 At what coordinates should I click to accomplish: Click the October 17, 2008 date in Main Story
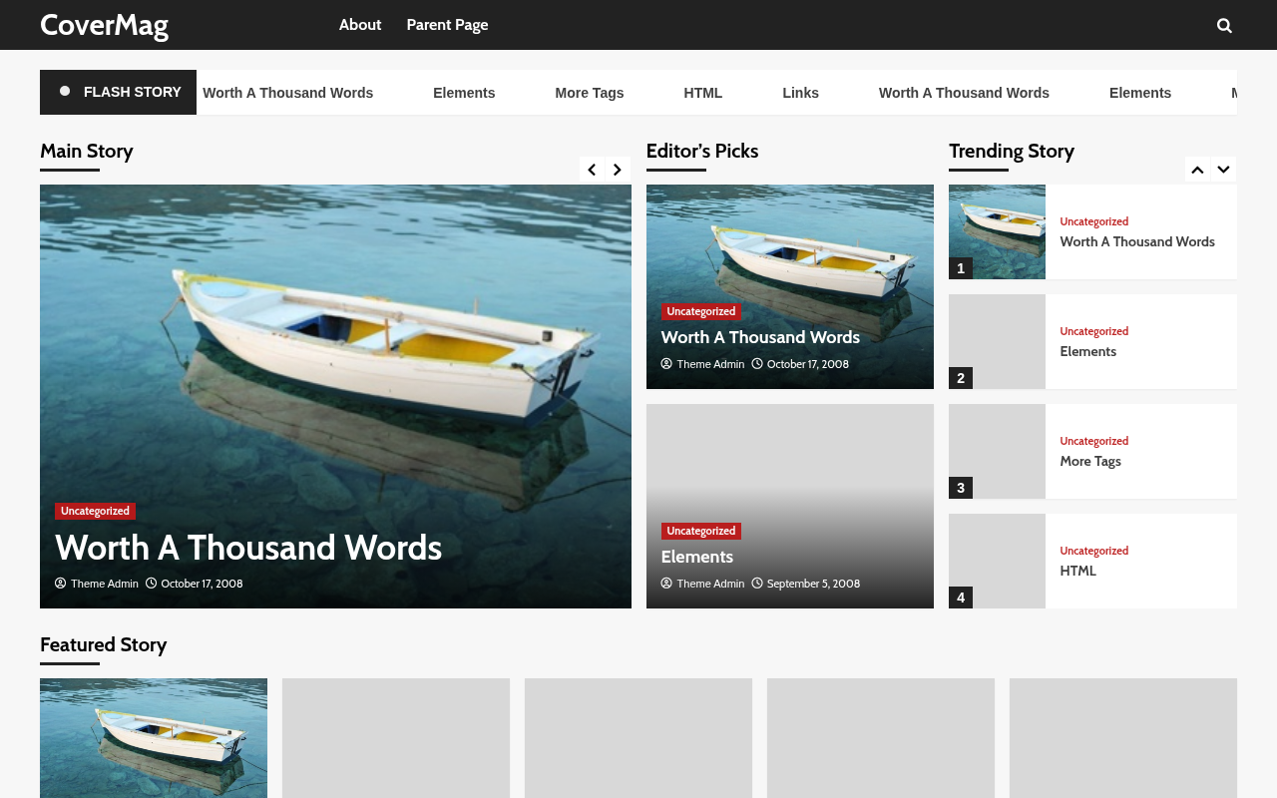click(x=202, y=584)
